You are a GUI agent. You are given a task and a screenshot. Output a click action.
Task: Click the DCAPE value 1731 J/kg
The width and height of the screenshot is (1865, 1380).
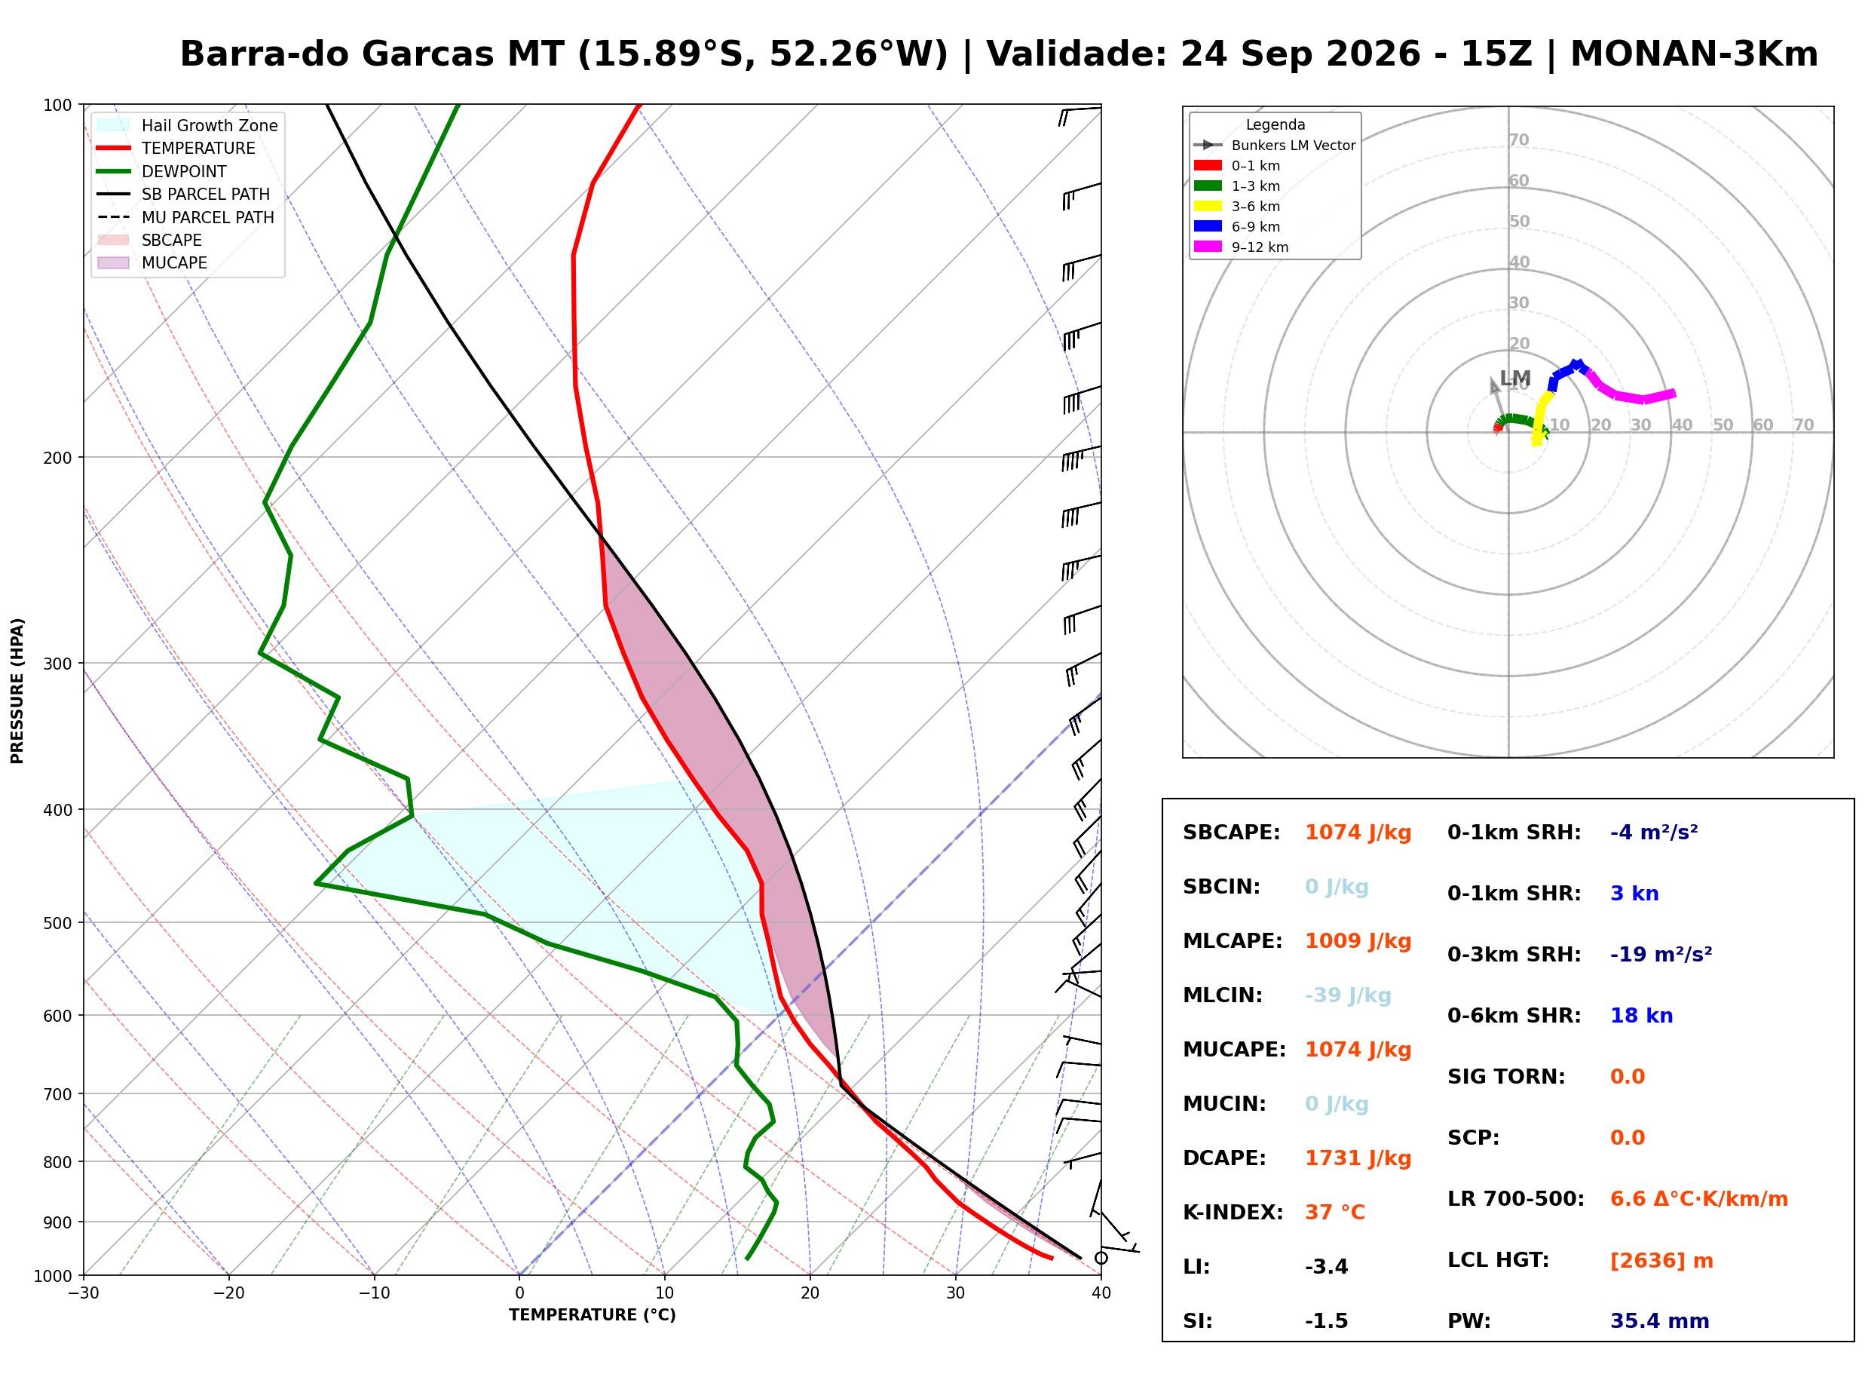click(1358, 1158)
